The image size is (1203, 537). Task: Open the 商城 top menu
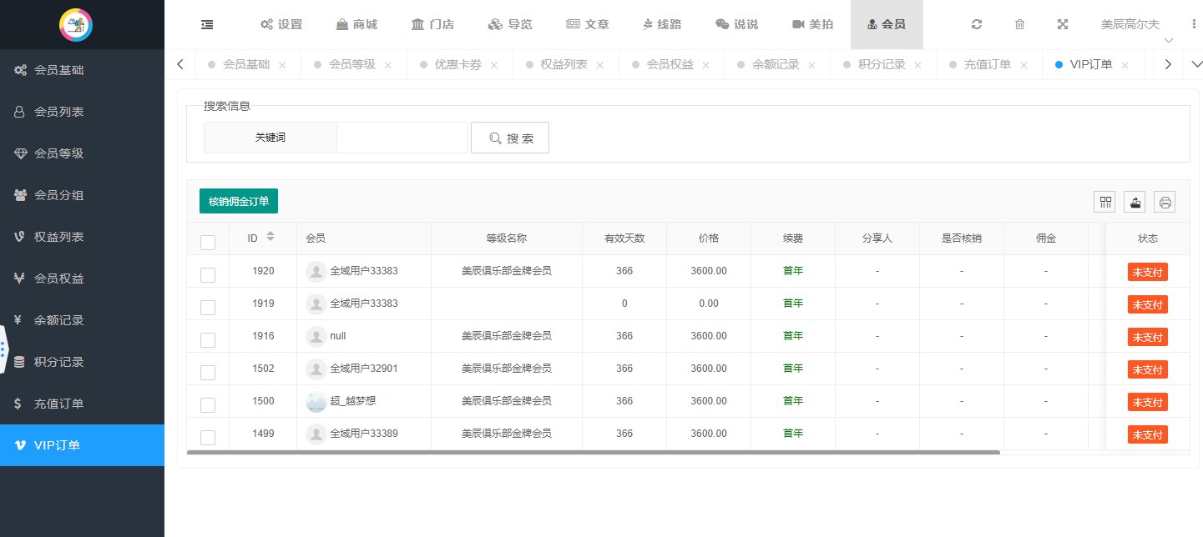pyautogui.click(x=356, y=24)
